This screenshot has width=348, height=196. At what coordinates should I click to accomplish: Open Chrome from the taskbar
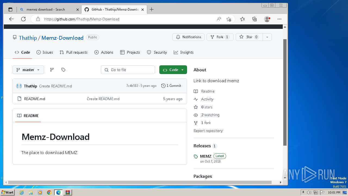pyautogui.click(x=49, y=192)
